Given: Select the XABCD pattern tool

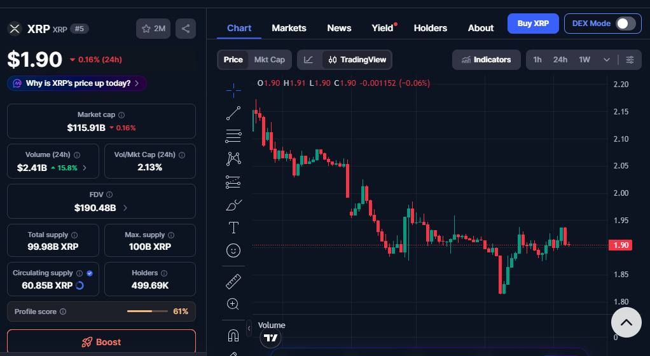Looking at the screenshot, I should pyautogui.click(x=233, y=159).
